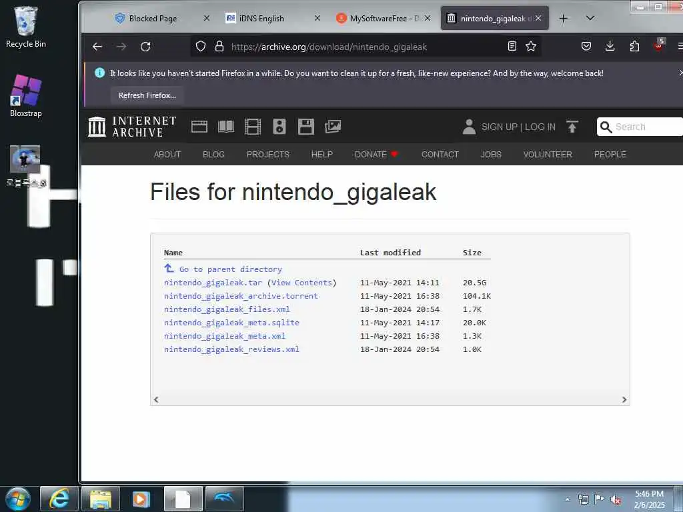This screenshot has width=683, height=512.
Task: Click the volume speaker tray icon
Action: click(x=616, y=500)
